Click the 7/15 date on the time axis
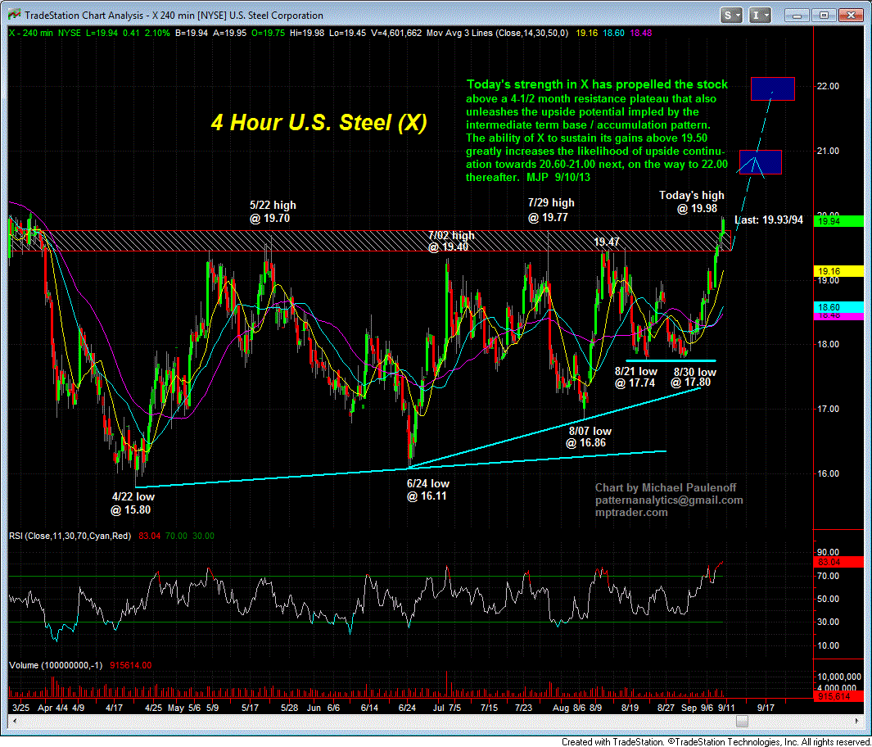Viewport: 872px width, 747px height. (x=489, y=708)
